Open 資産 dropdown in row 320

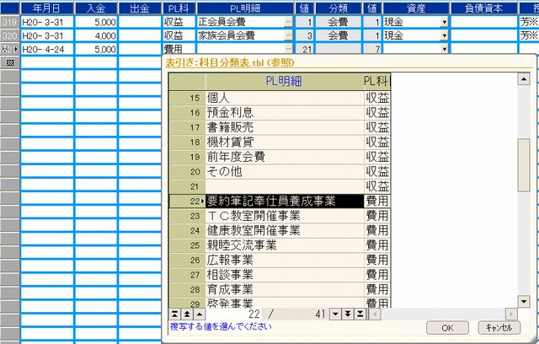445,36
